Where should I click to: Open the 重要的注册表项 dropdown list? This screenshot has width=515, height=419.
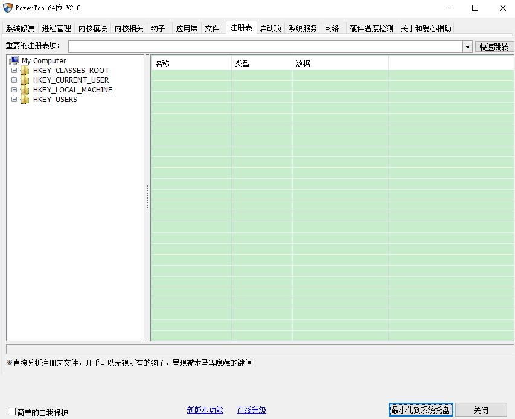pyautogui.click(x=467, y=46)
